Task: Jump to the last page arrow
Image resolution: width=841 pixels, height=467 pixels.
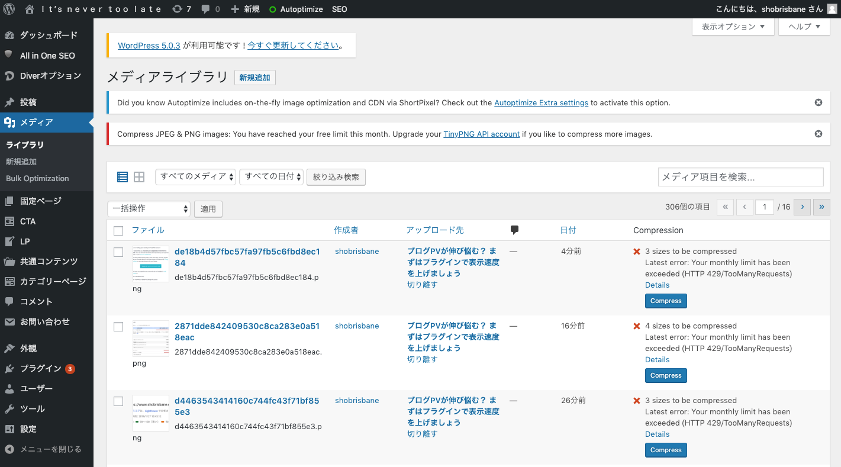Action: 822,207
